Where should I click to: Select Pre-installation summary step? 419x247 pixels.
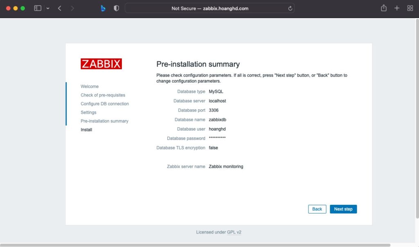104,121
